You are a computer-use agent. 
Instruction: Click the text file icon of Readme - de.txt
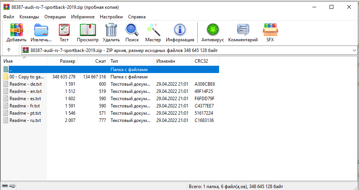pyautogui.click(x=6, y=84)
